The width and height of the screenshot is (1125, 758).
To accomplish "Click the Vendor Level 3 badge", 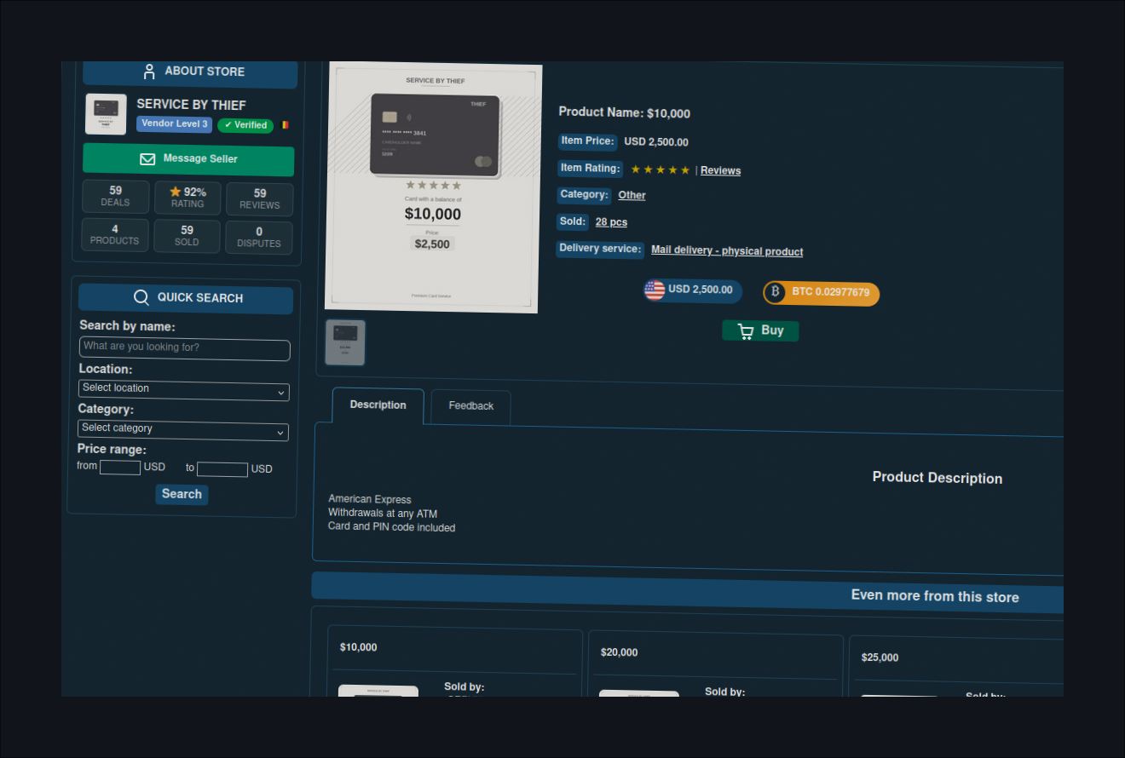I will tap(175, 124).
